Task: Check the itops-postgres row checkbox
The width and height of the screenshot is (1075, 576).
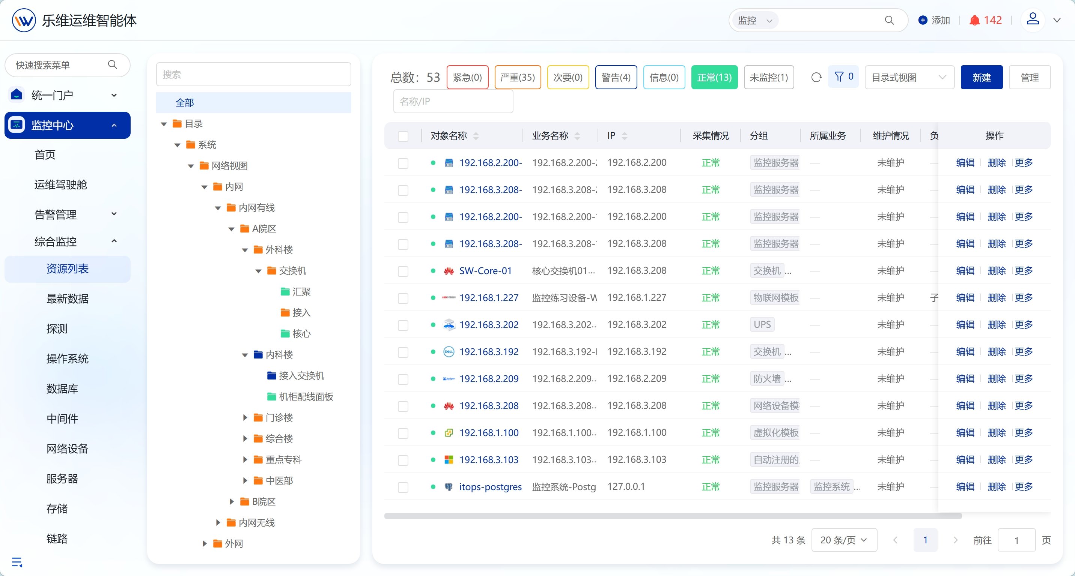Action: click(403, 487)
